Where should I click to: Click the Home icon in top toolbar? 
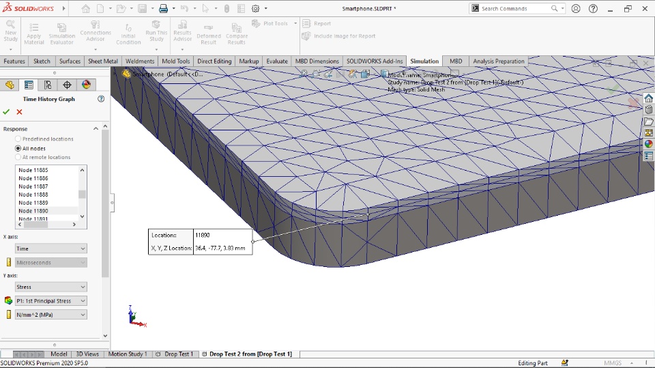[85, 9]
